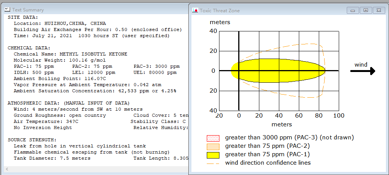Click the 'wind' label above the arrow
Image resolution: width=389 pixels, height=175 pixels.
361,65
